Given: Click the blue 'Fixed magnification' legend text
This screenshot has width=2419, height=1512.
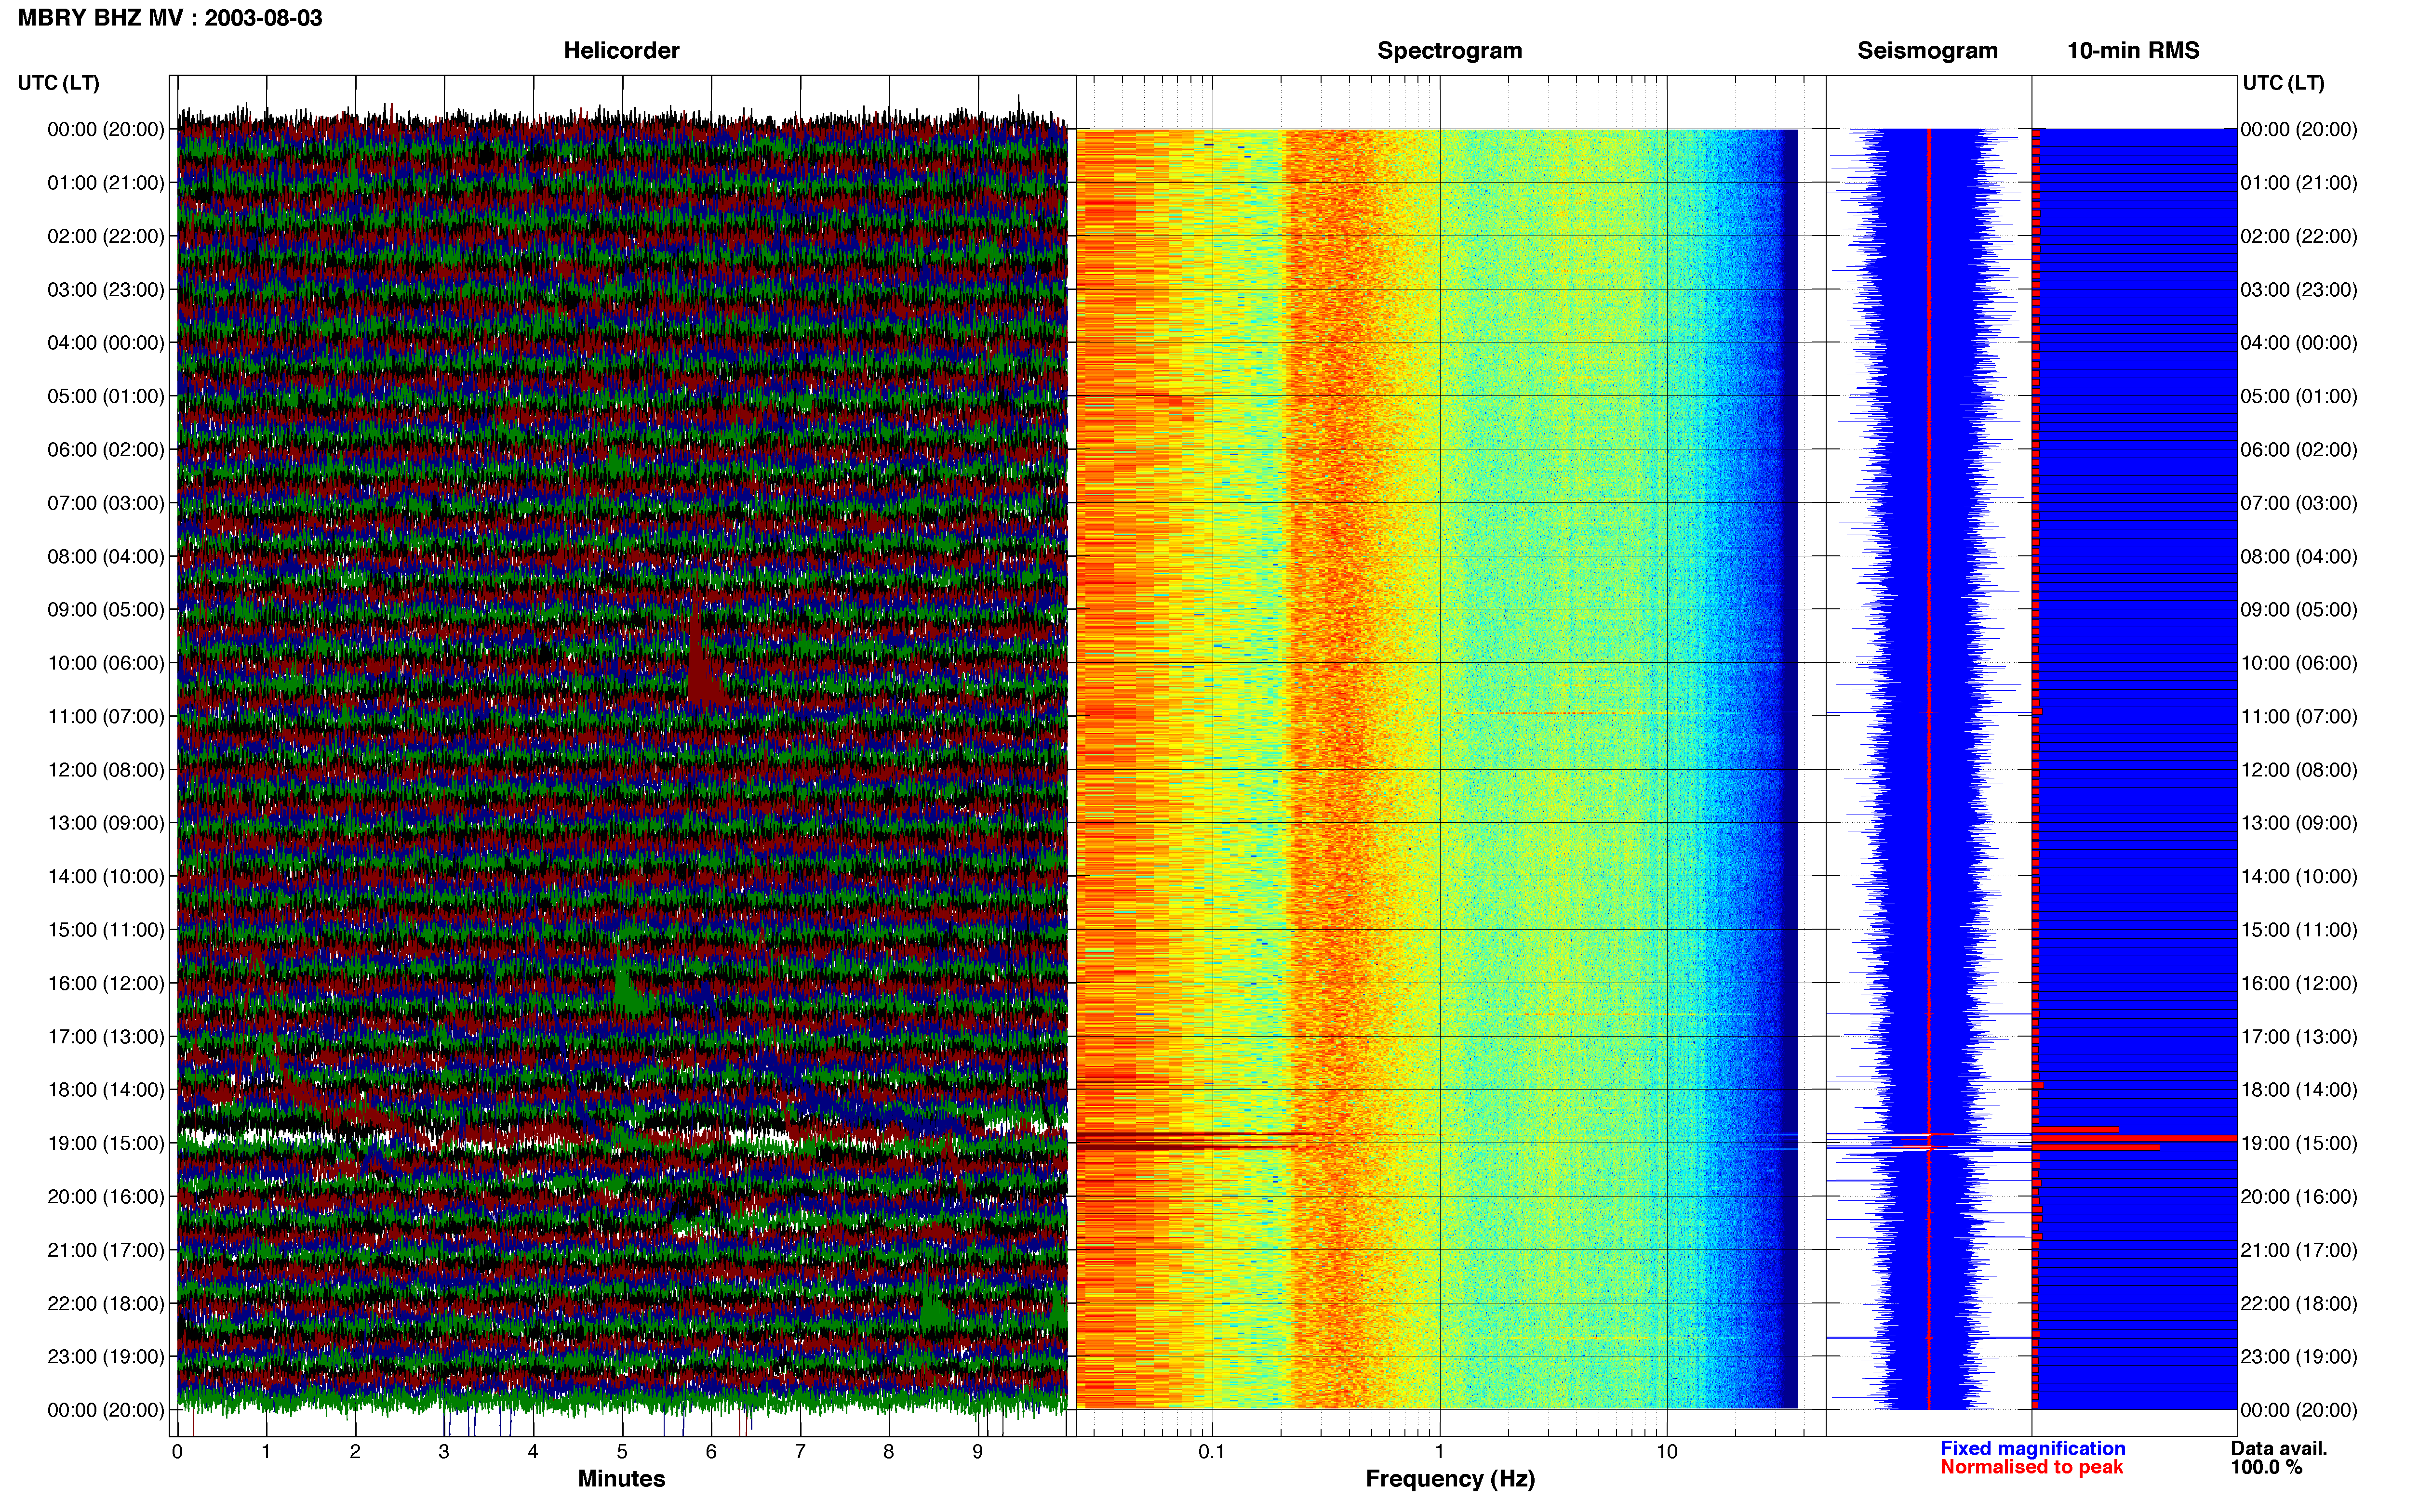Looking at the screenshot, I should (2032, 1448).
